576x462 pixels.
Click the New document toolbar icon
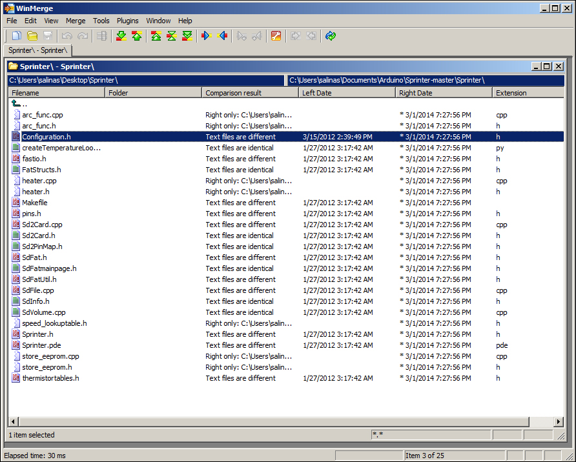coord(17,36)
